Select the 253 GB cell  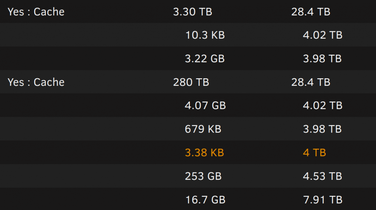(203, 176)
